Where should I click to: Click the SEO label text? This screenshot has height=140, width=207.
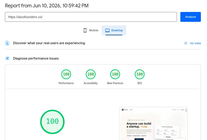[140, 83]
